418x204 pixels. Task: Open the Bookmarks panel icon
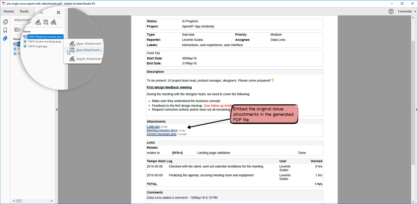point(5,30)
